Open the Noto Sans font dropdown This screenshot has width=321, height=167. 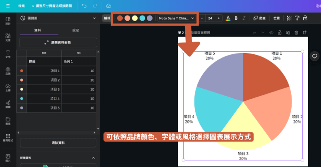click(176, 18)
